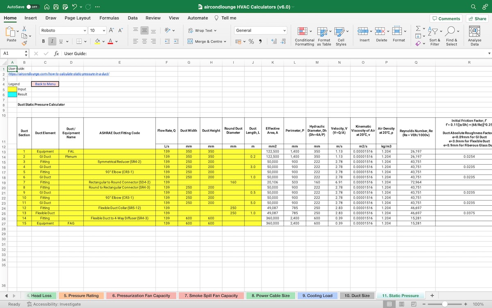Open the airconlounge static pressure guide link
492x308 pixels.
[x=59, y=74]
